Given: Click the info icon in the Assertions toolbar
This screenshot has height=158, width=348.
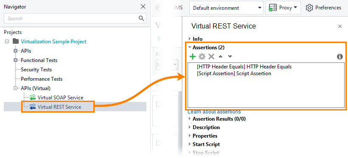Looking at the screenshot, I should pyautogui.click(x=340, y=56).
